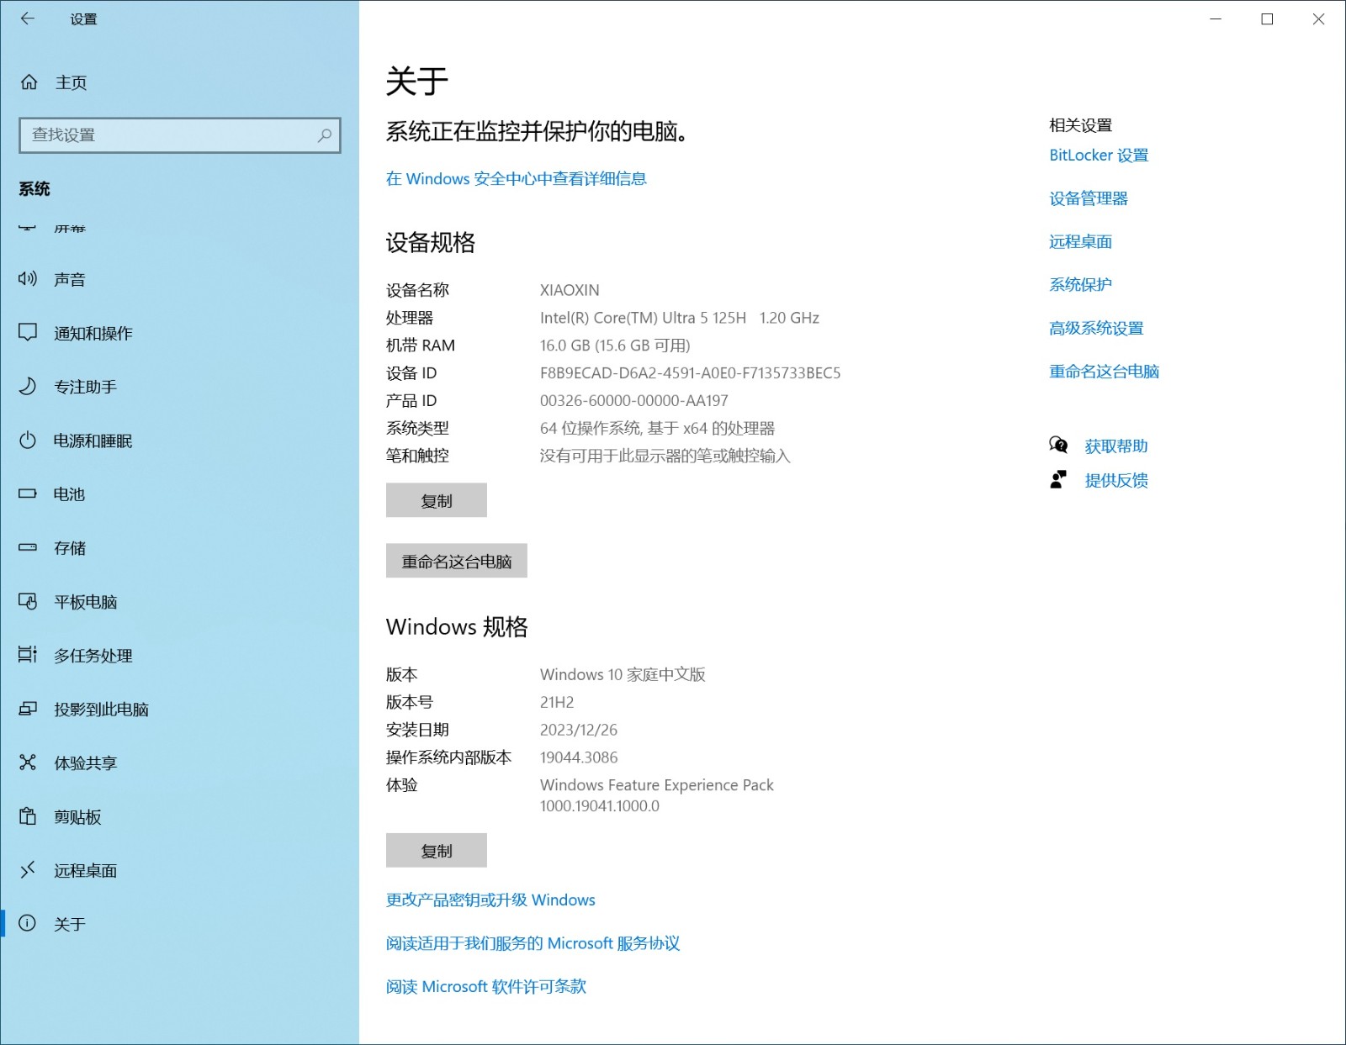The width and height of the screenshot is (1346, 1045).
Task: Click inside the 查找设置 search box
Action: (179, 135)
